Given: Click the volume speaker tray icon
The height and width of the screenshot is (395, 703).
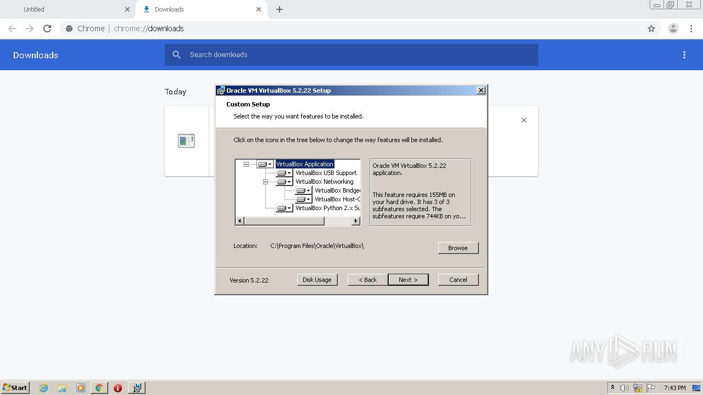Looking at the screenshot, I should [624, 388].
